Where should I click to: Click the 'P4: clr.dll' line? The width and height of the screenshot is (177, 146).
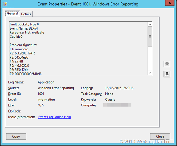click(16, 62)
